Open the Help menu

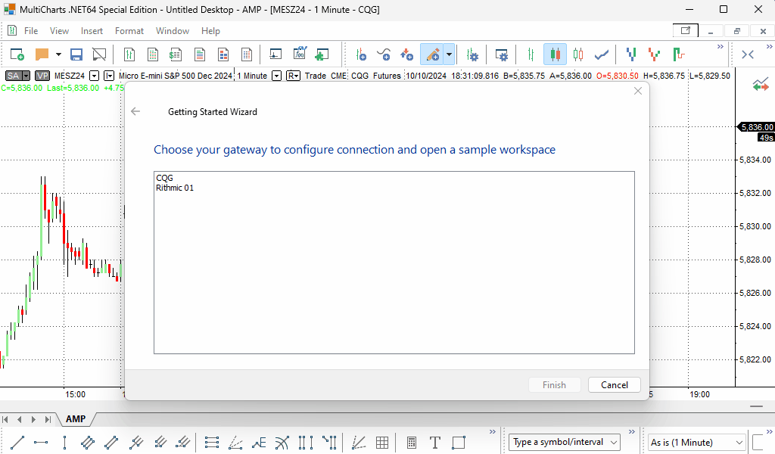(210, 30)
